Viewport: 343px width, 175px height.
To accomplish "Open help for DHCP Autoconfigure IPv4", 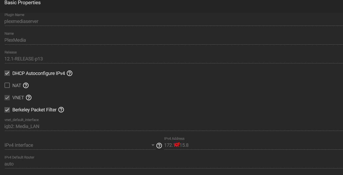I will tap(70, 73).
